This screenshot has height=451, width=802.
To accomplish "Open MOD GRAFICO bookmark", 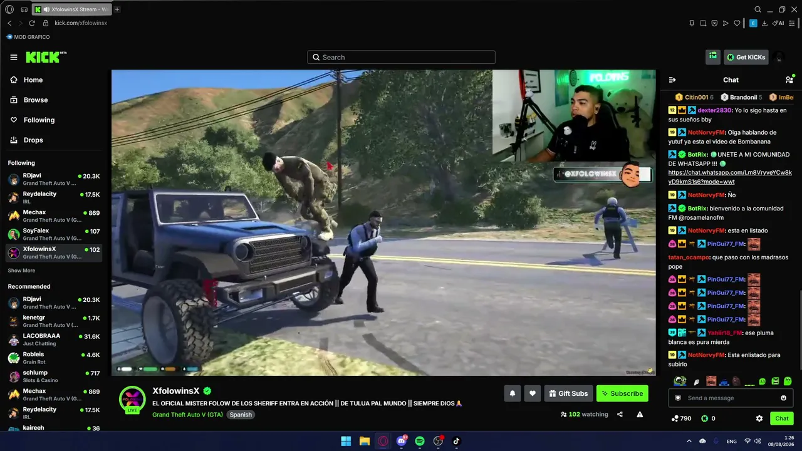I will [x=28, y=37].
